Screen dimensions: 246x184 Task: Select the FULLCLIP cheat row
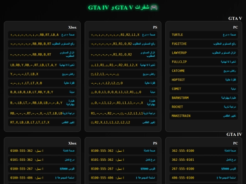(204, 62)
